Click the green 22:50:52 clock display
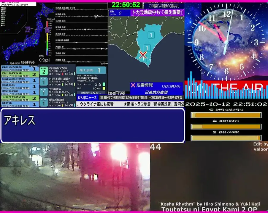The height and width of the screenshot is (213, 268). pyautogui.click(x=126, y=5)
